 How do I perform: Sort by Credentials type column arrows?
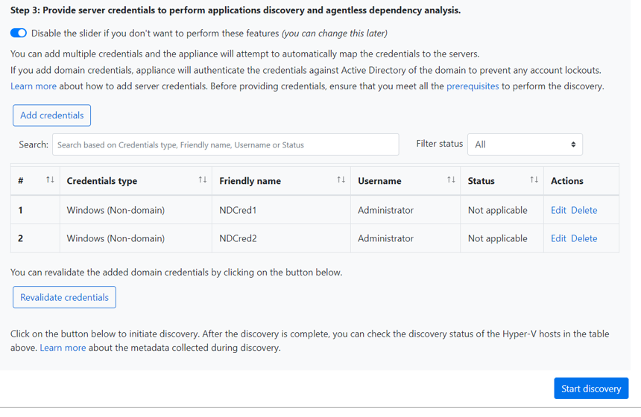coord(202,180)
